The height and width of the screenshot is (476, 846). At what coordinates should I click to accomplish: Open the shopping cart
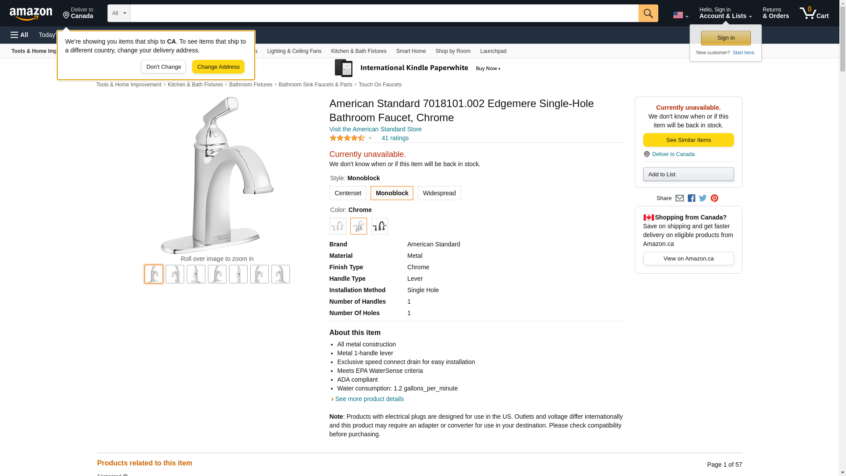[x=814, y=13]
